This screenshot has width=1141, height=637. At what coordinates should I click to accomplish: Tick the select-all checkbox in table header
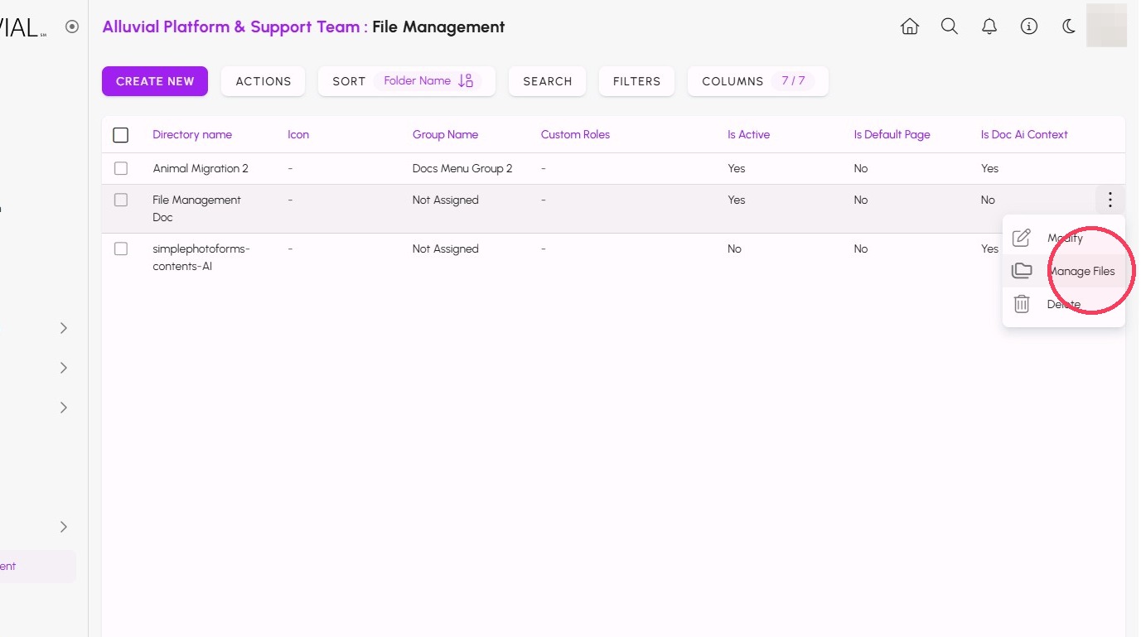click(x=121, y=135)
